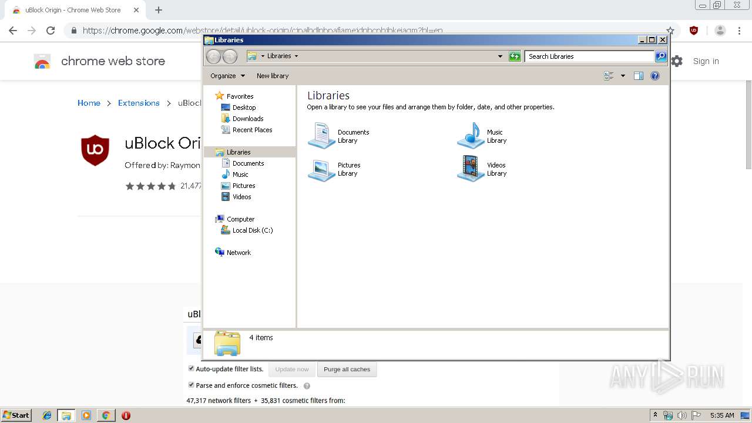Image resolution: width=752 pixels, height=423 pixels.
Task: Open uBlock Origin extension icon in Chrome toolbar
Action: coord(694,31)
